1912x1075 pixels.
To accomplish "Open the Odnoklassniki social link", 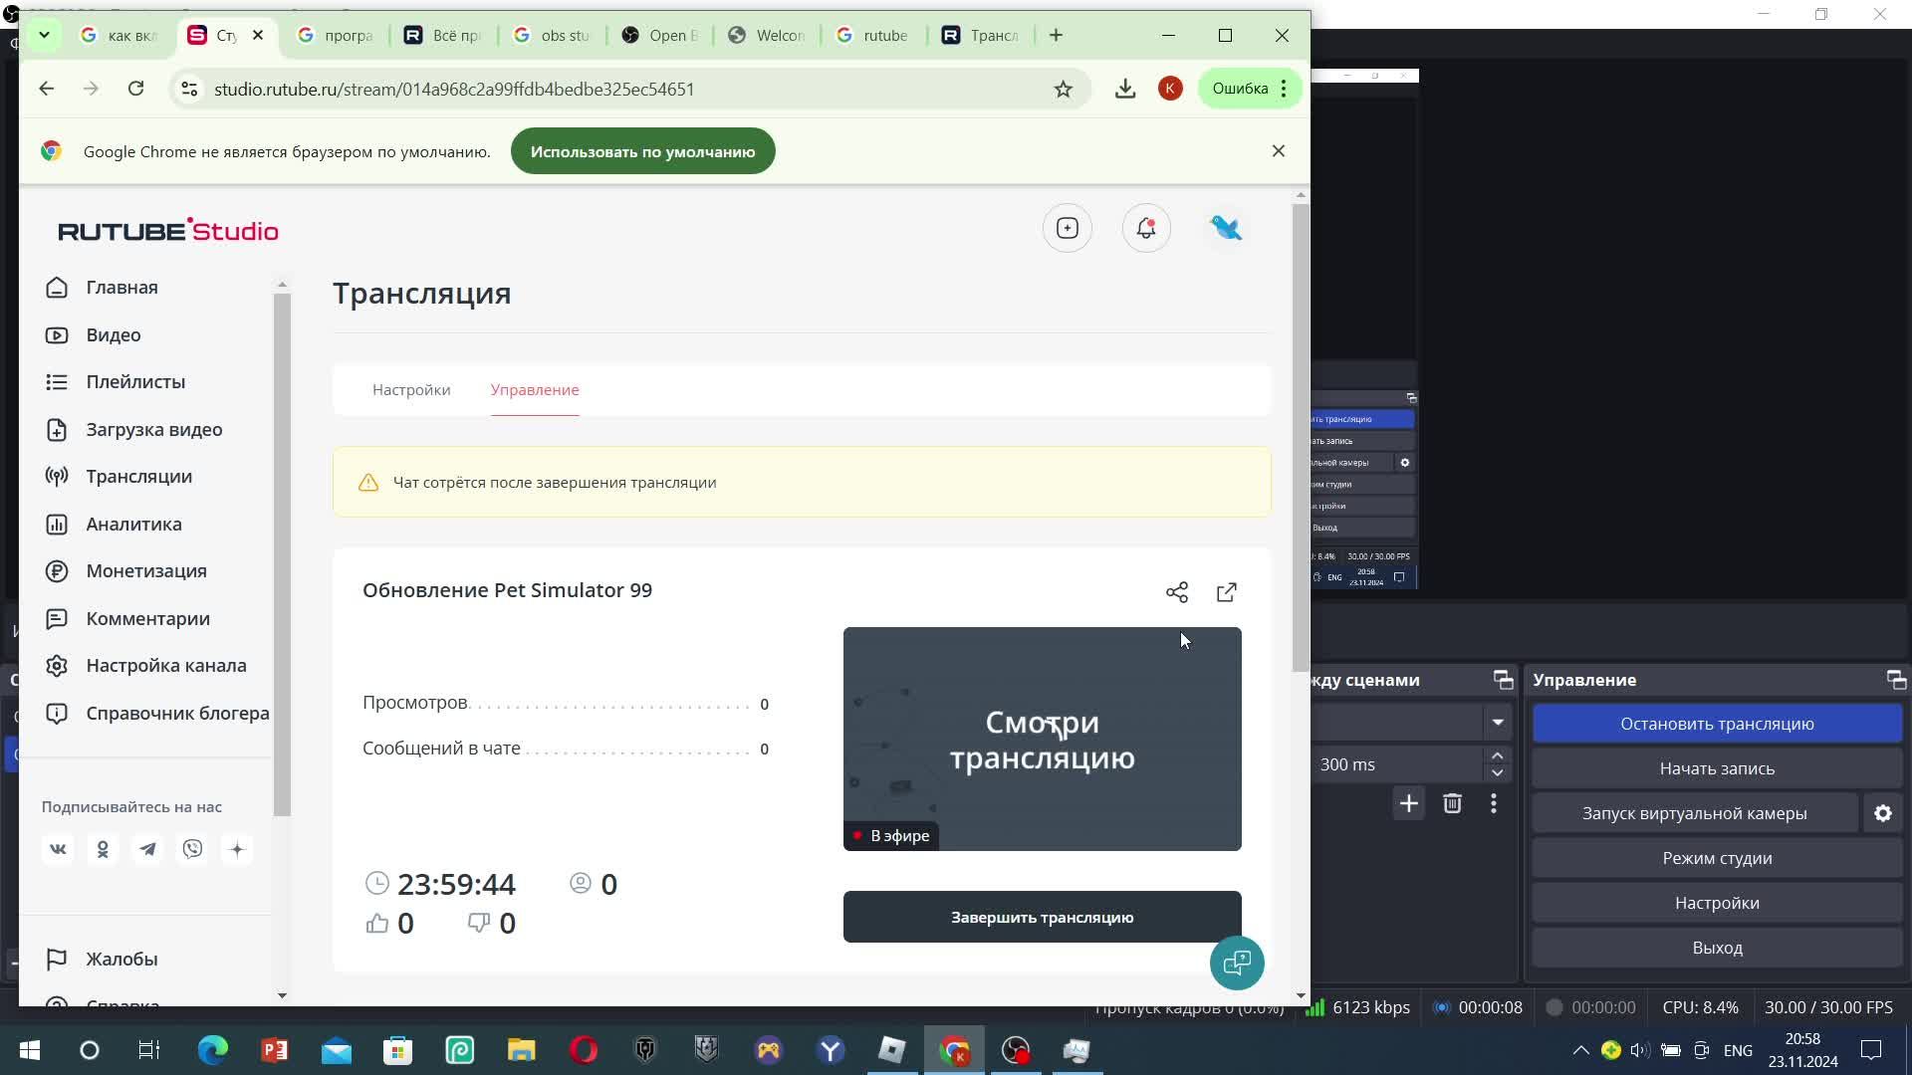I will point(103,850).
